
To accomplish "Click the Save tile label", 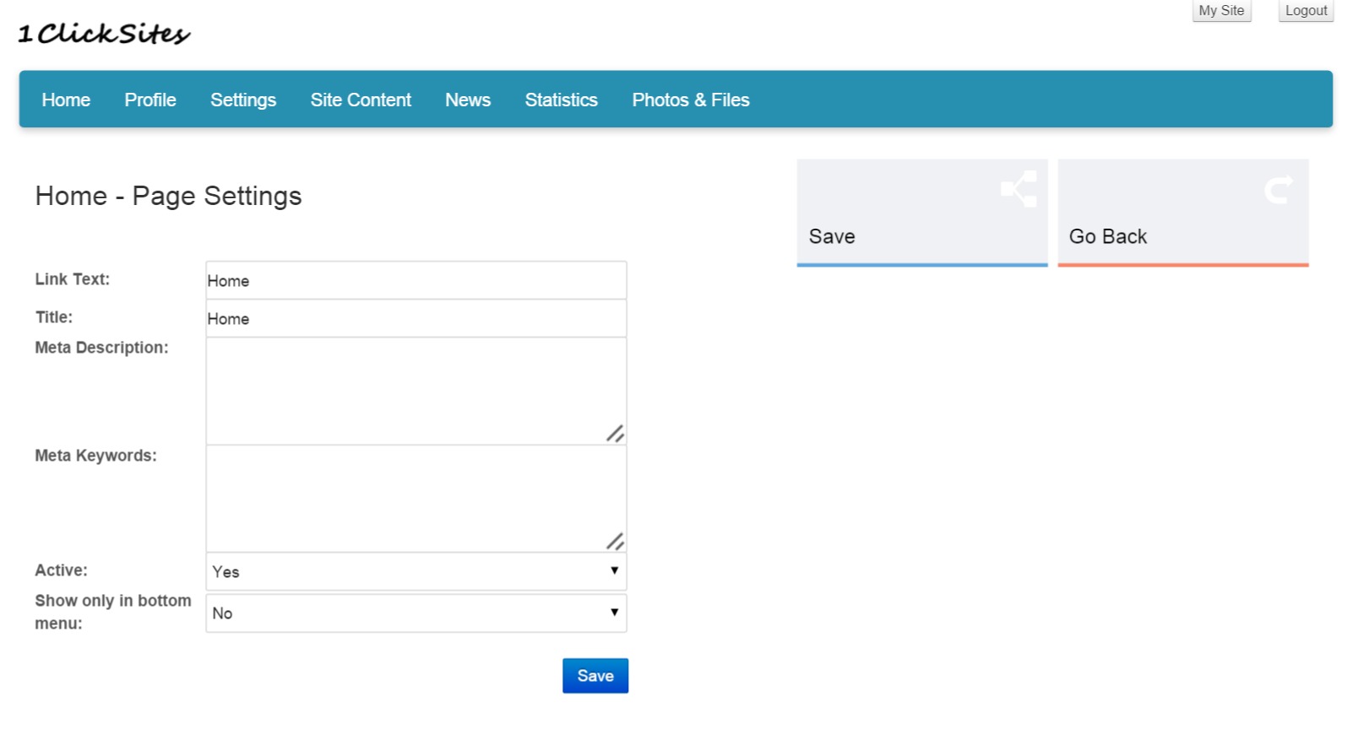I will pos(832,236).
